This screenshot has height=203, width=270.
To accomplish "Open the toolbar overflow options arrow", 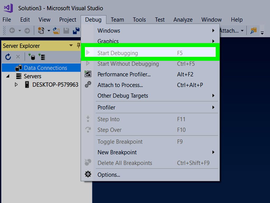I will [262, 33].
